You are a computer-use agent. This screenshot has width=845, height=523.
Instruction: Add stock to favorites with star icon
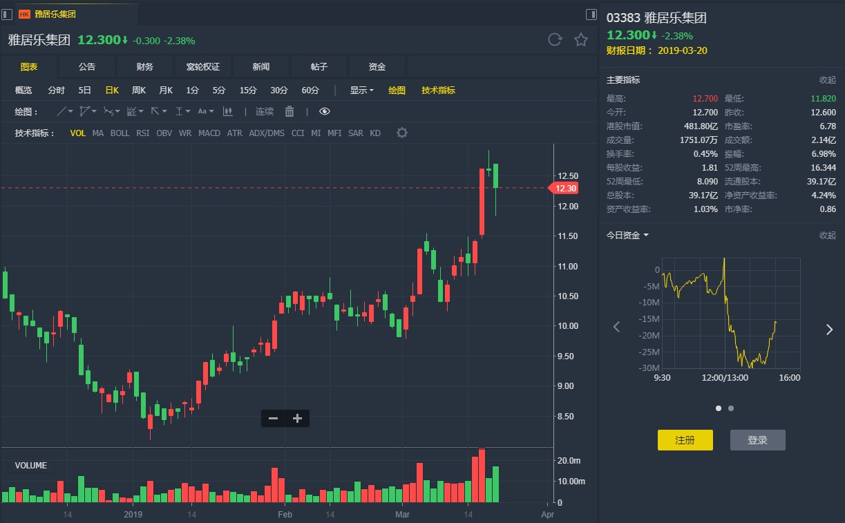tap(581, 39)
